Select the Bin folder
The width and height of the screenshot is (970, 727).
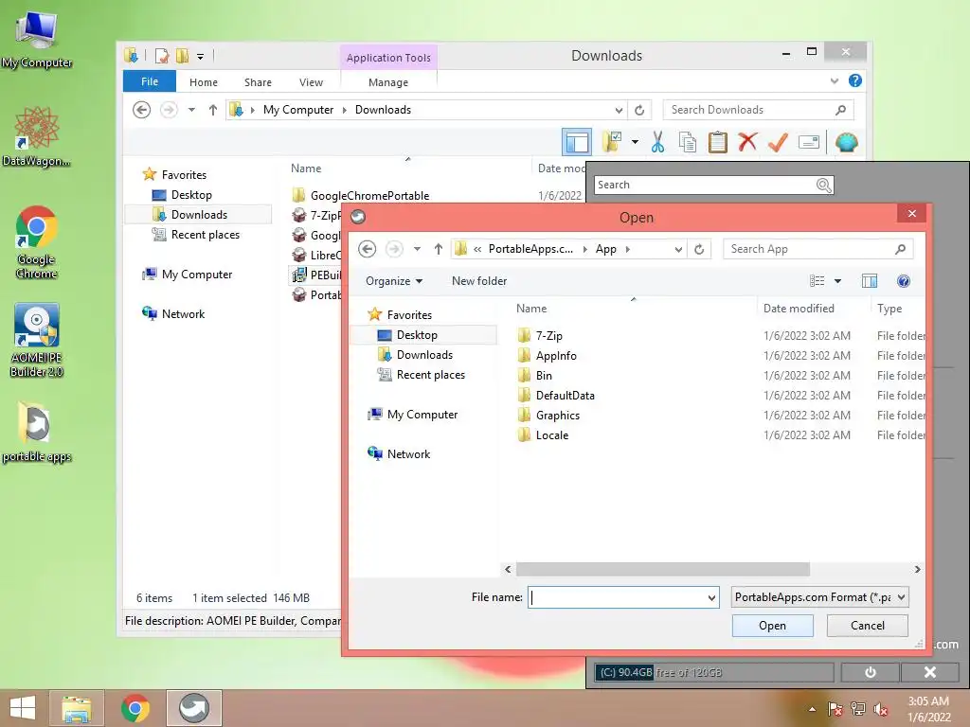click(543, 375)
